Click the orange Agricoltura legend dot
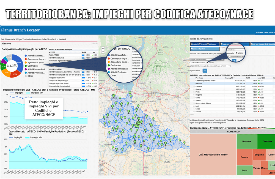Screen dimensions: 275x179 26,63
